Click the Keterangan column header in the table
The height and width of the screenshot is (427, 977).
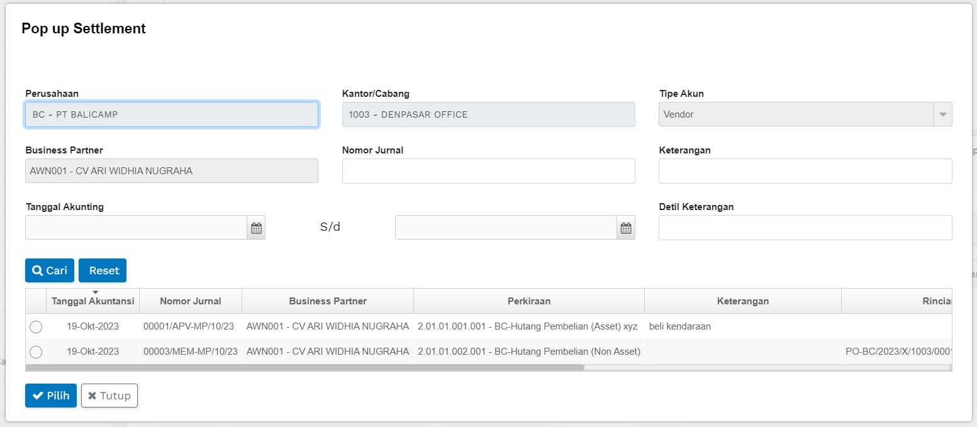pos(743,301)
